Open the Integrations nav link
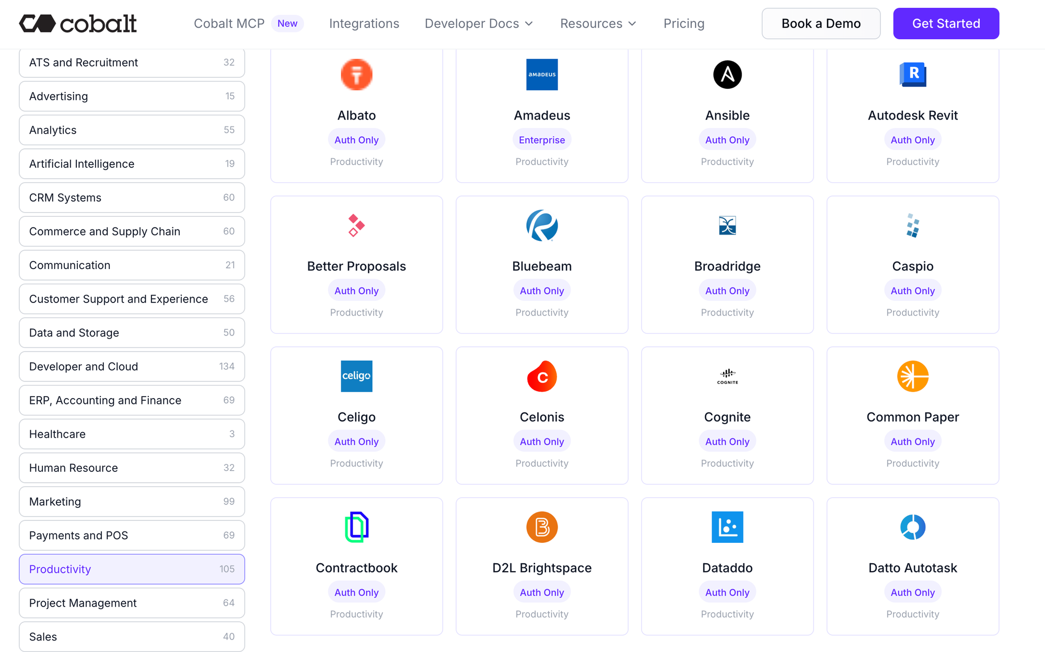 click(364, 24)
